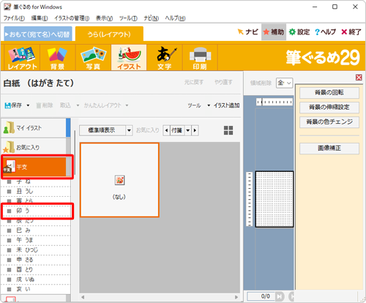Open ヘルプ help
This screenshot has width=366, height=303.
(326, 32)
